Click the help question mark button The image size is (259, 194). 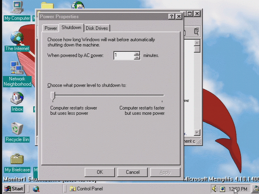click(171, 17)
